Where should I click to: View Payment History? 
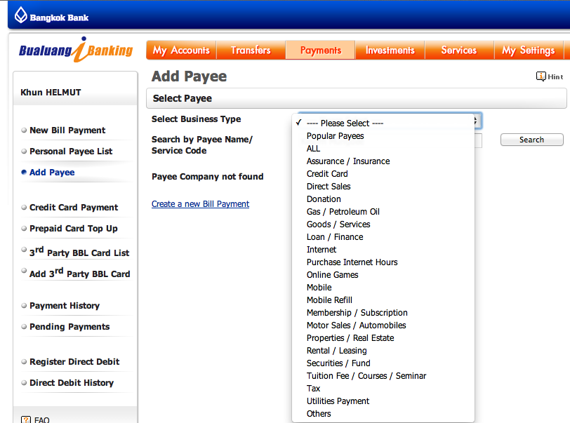(65, 306)
